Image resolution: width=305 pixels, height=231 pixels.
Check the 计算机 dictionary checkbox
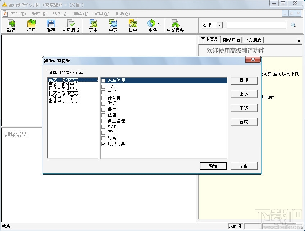[104, 98]
